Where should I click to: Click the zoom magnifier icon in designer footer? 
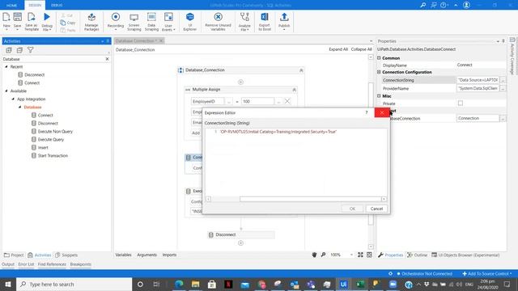[323, 255]
